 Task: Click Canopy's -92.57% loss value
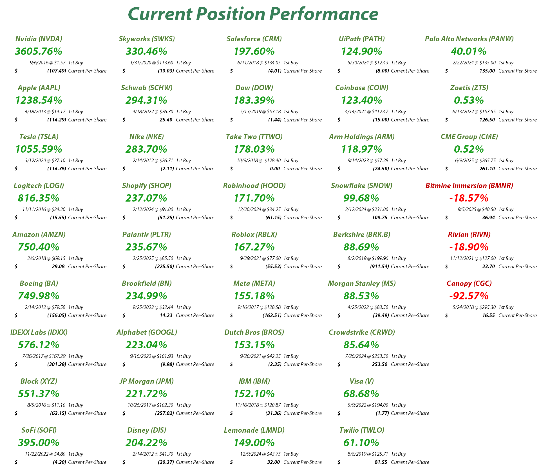coord(469,296)
